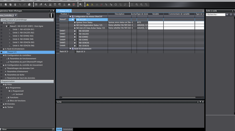The height and width of the screenshot is (131, 235).
Task: Click the Undo arrow in the toolbar
Action: click(20, 5)
